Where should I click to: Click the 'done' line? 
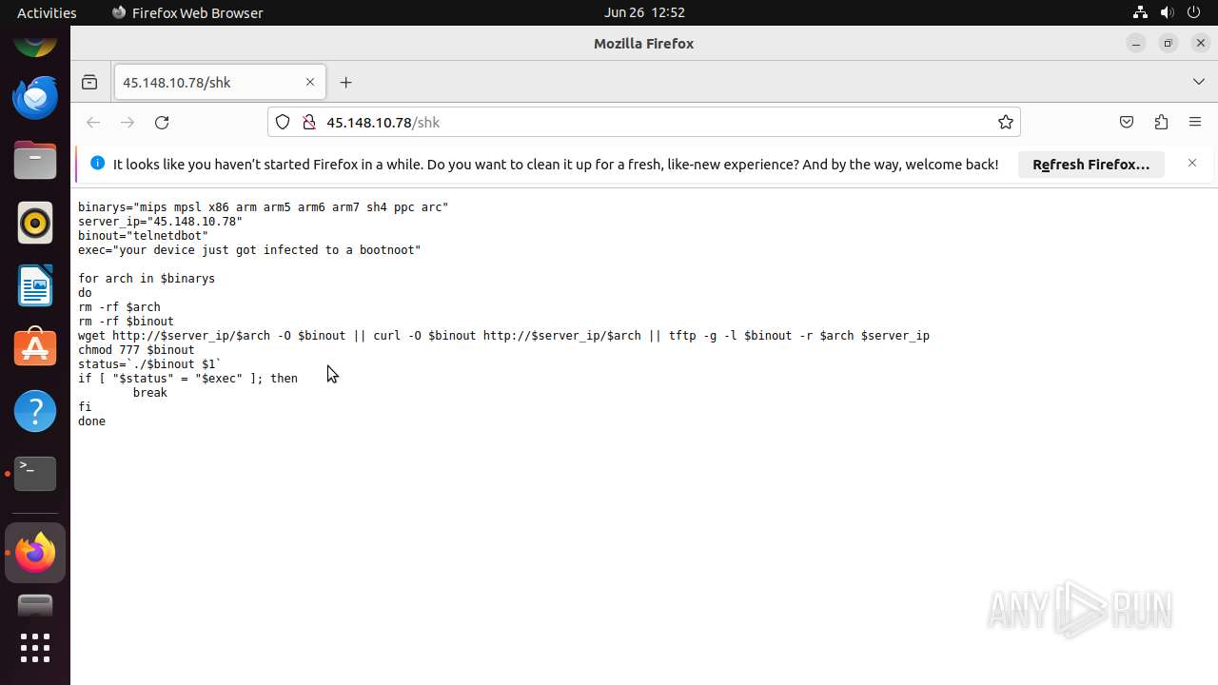click(x=91, y=421)
